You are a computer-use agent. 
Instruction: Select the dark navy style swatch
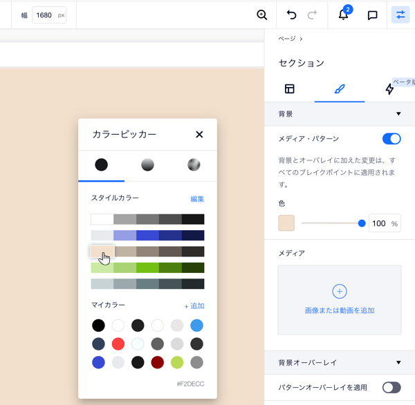click(193, 236)
